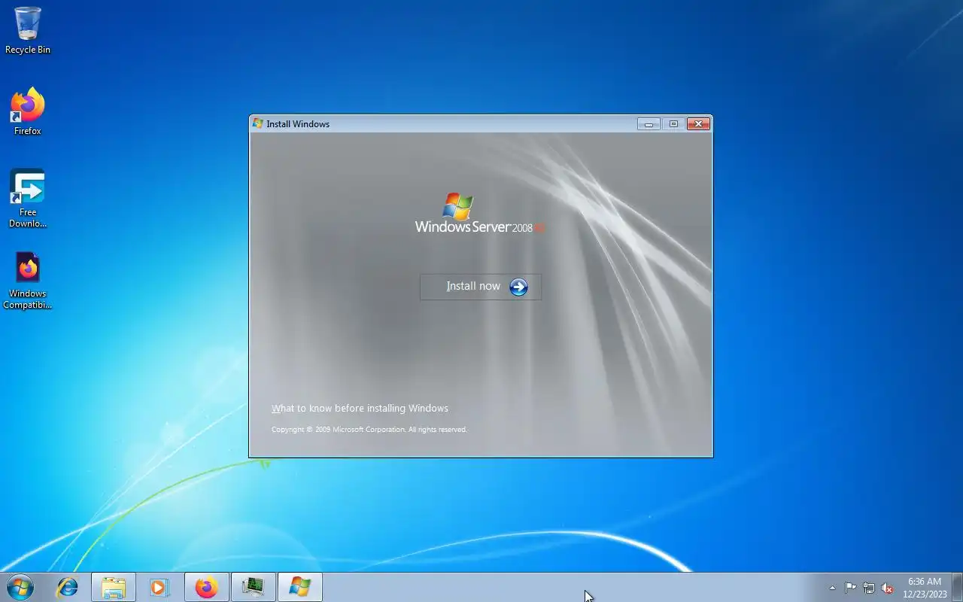Select the Windows Compatibility desktop file icon

[28, 280]
